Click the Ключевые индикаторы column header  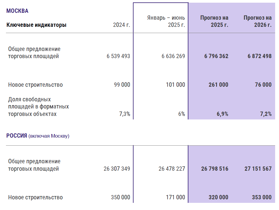click(x=36, y=25)
